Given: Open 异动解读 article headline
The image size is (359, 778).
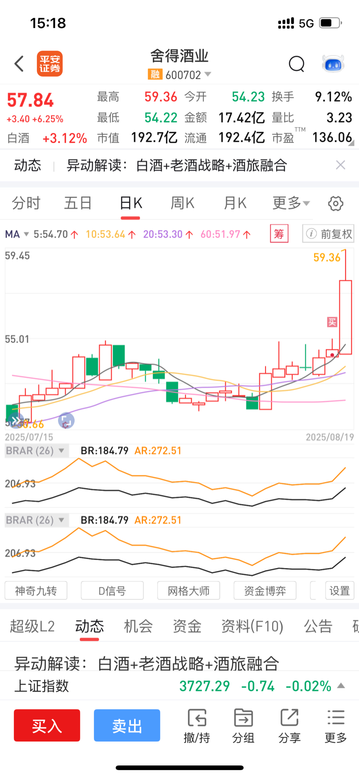Looking at the screenshot, I should tap(147, 663).
